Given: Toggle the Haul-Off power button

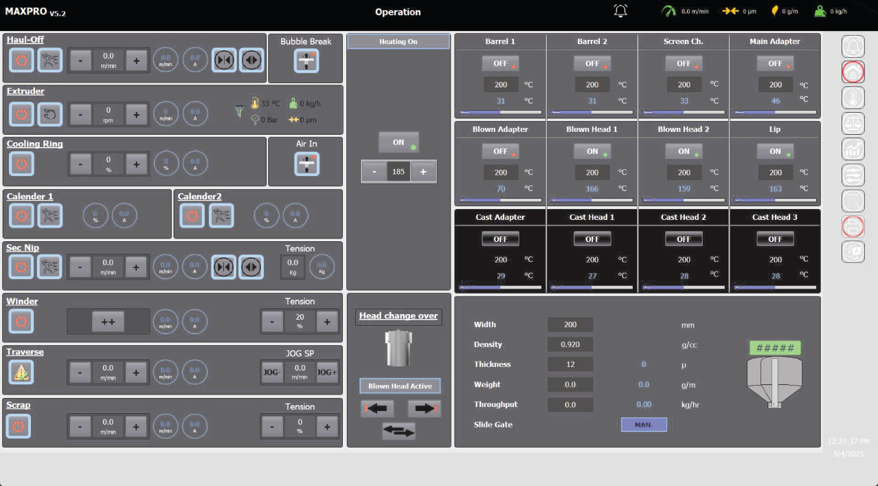Looking at the screenshot, I should pos(21,60).
